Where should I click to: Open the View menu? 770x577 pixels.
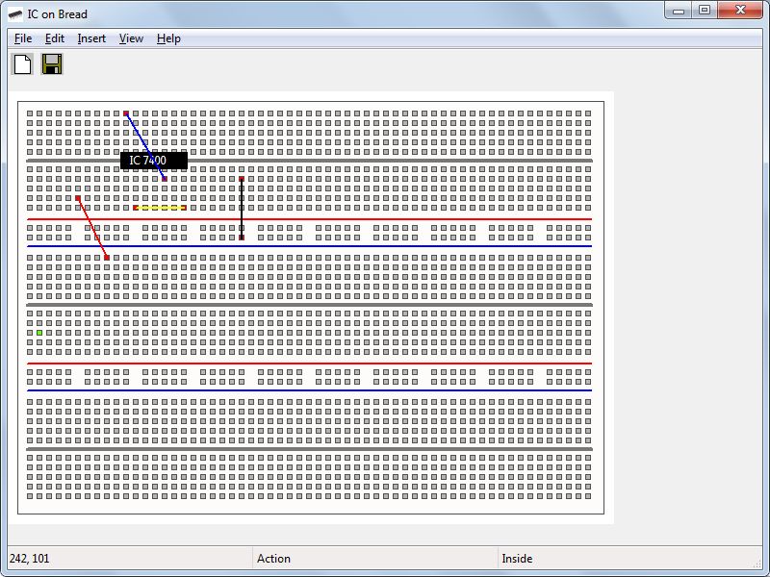(131, 38)
